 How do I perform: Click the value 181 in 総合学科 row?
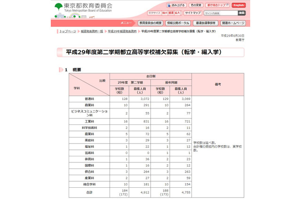[x=146, y=185]
